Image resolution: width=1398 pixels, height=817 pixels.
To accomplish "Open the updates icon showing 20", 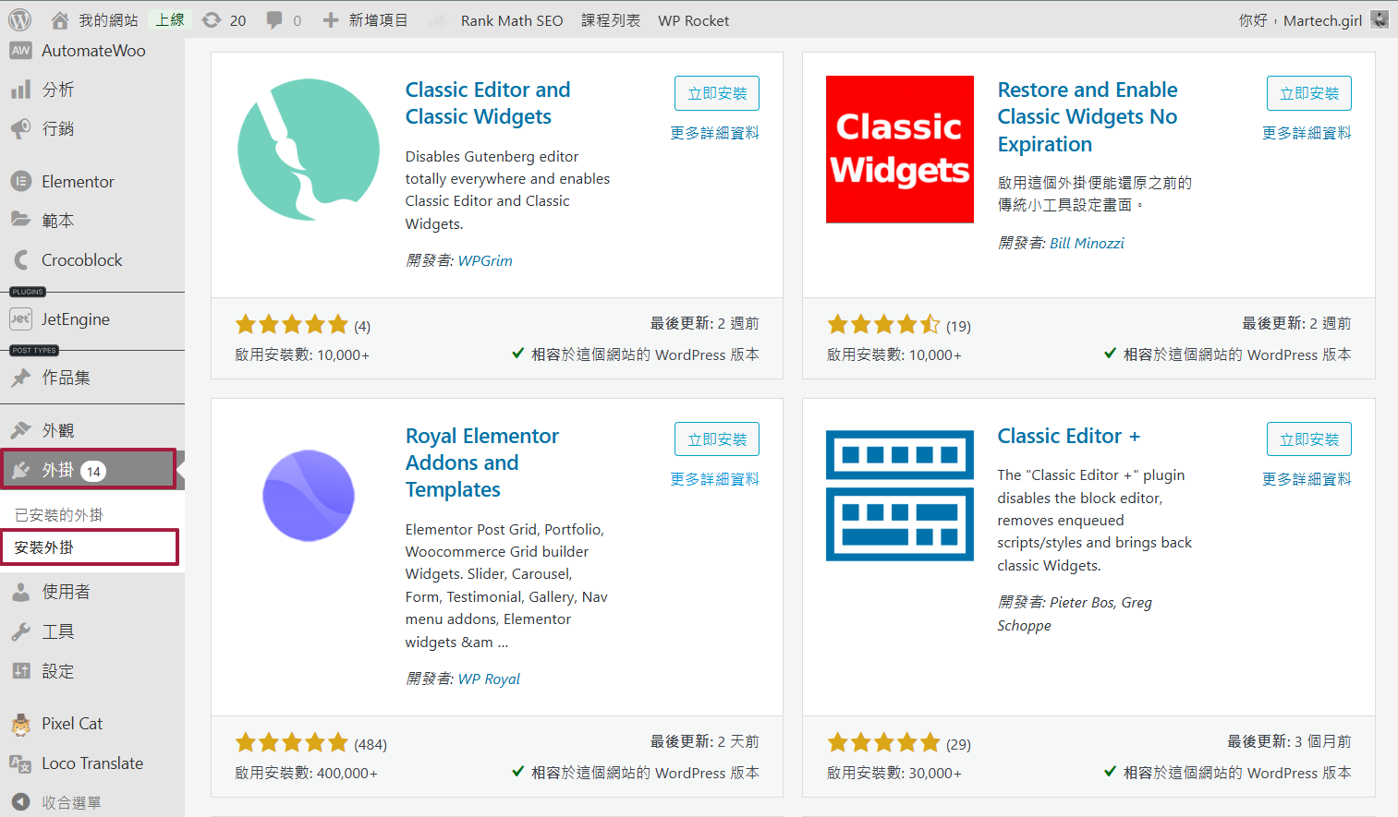I will (224, 20).
